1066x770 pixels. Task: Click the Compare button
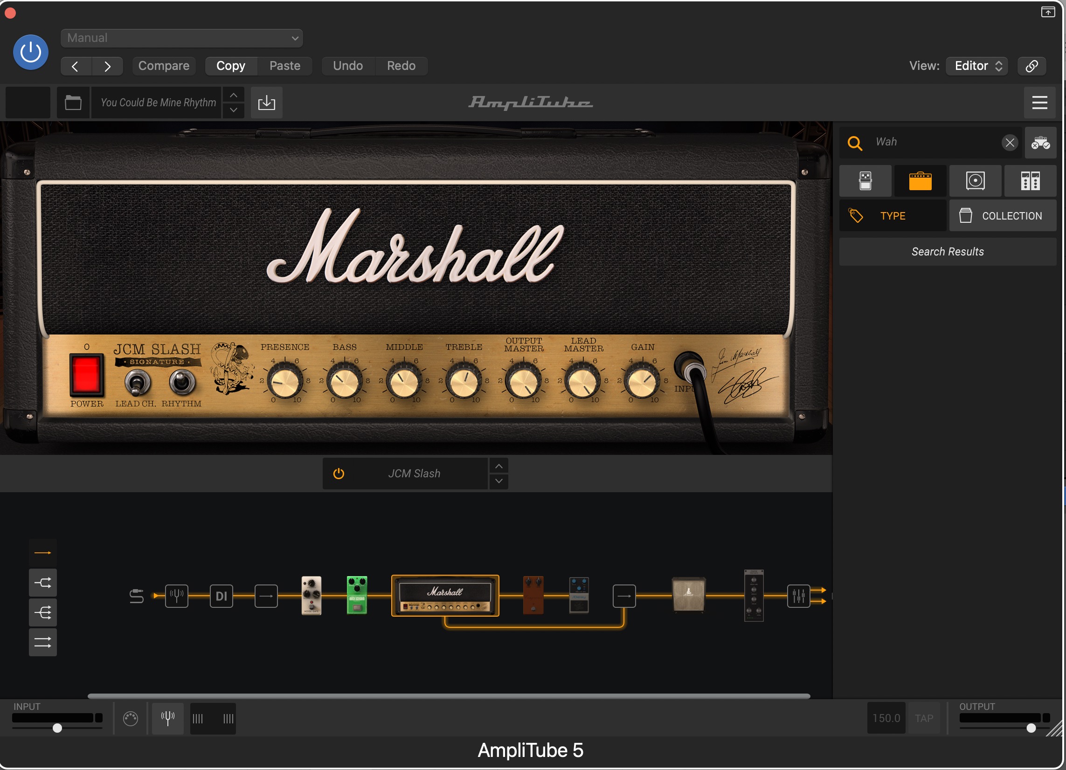pos(164,66)
